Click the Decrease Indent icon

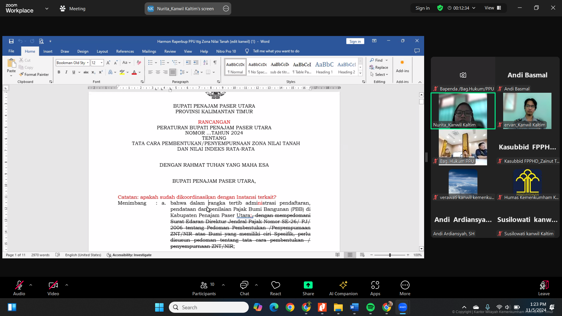click(x=189, y=63)
